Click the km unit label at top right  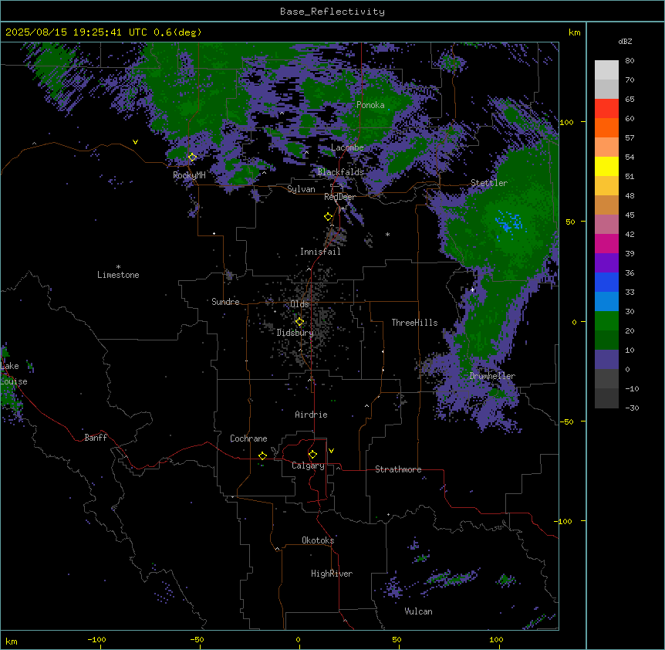point(574,32)
